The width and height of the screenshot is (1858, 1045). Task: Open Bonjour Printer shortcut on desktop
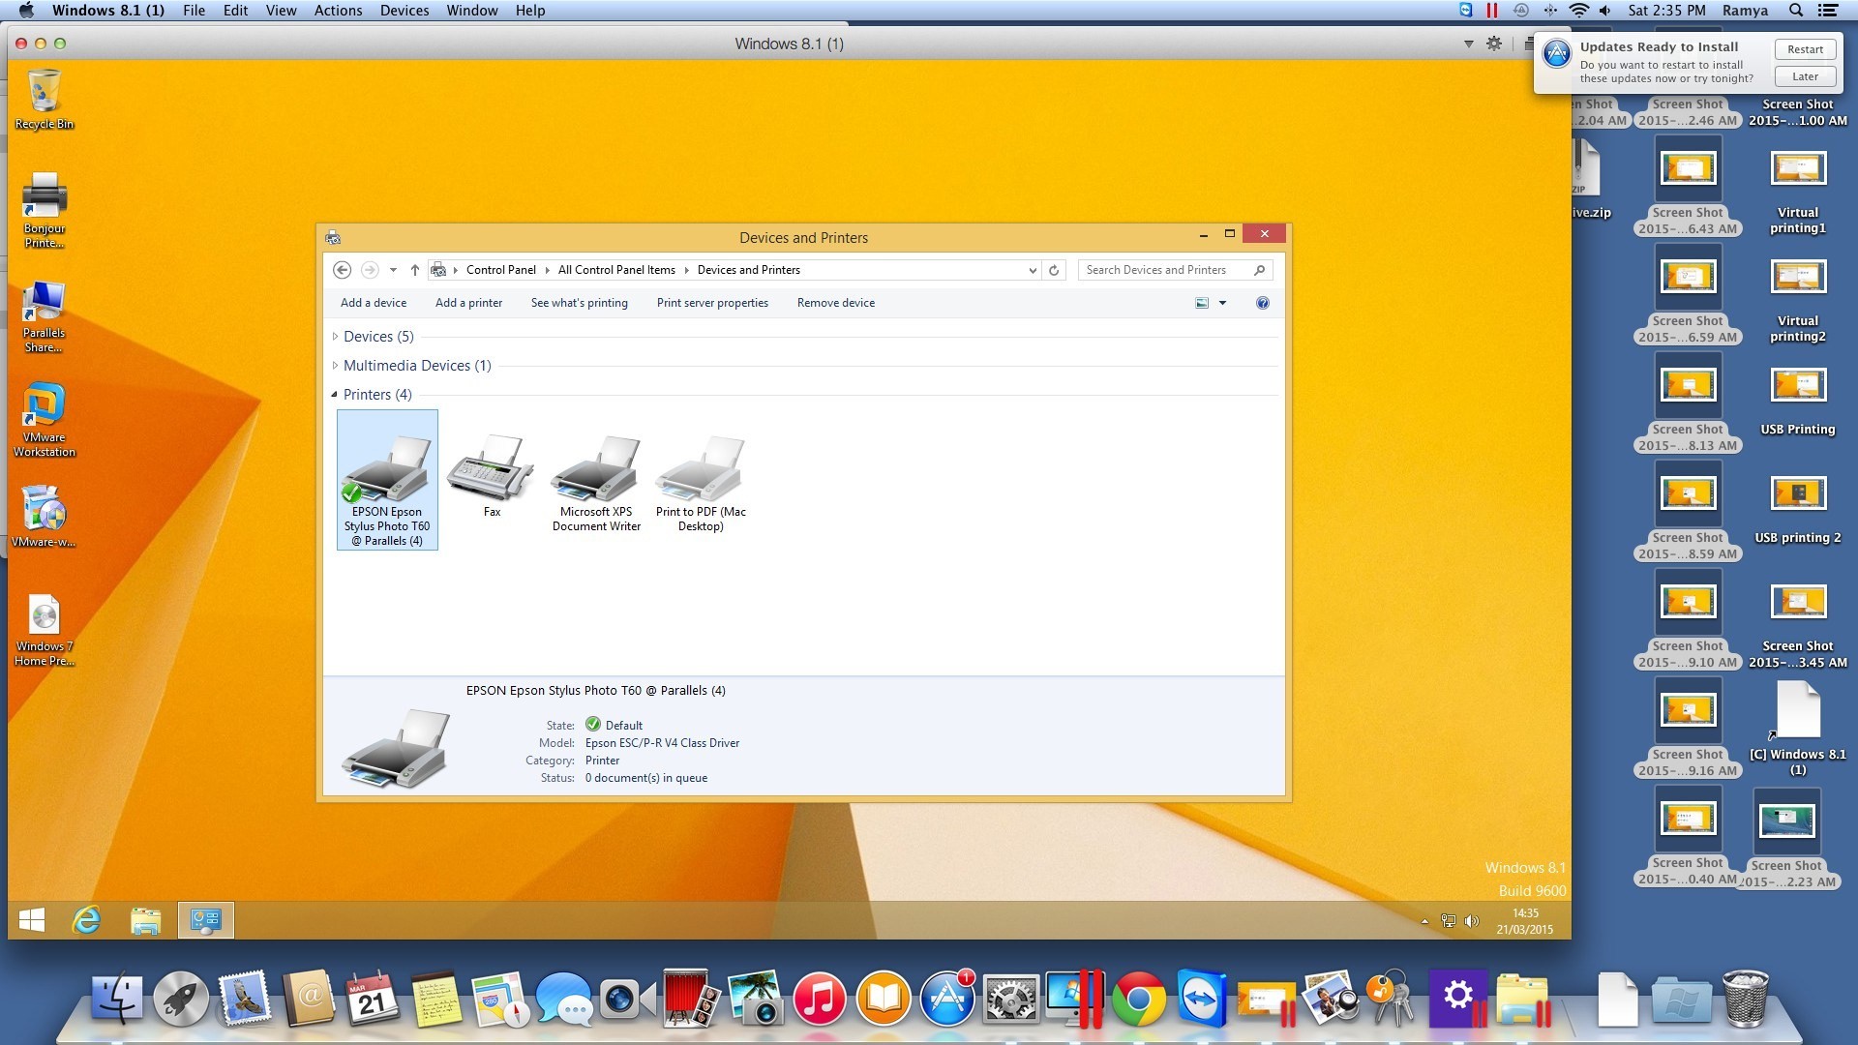coord(44,210)
